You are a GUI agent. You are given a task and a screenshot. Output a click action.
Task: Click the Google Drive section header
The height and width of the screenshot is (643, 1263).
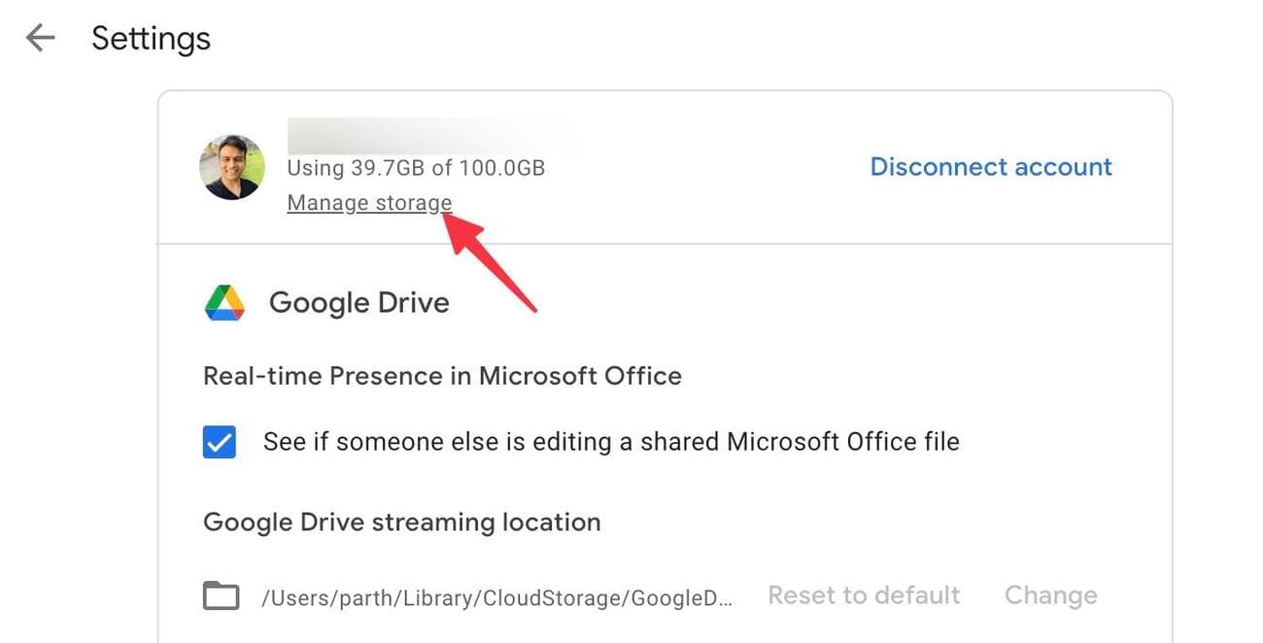(x=358, y=301)
